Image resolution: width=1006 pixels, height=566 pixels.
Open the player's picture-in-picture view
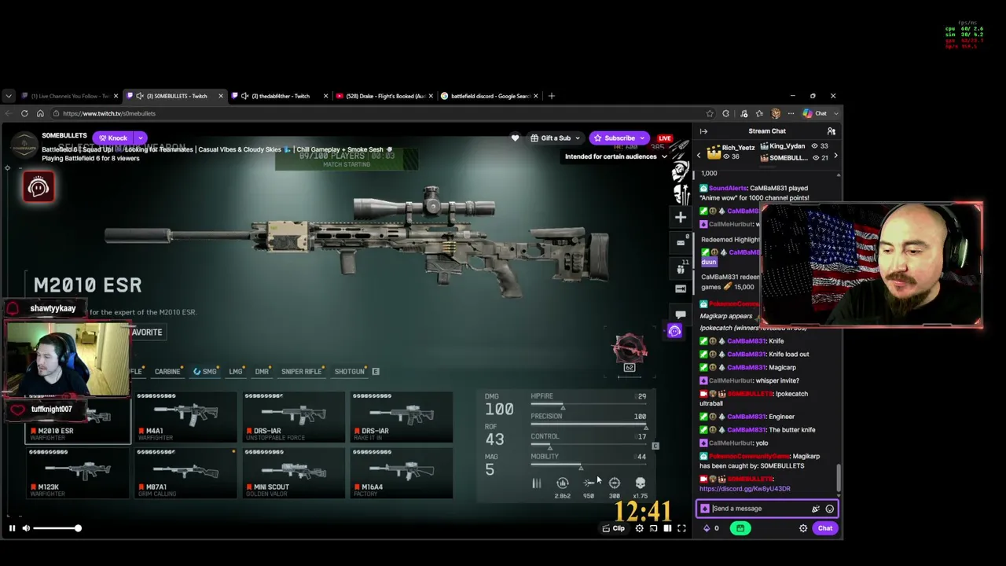coord(653,528)
